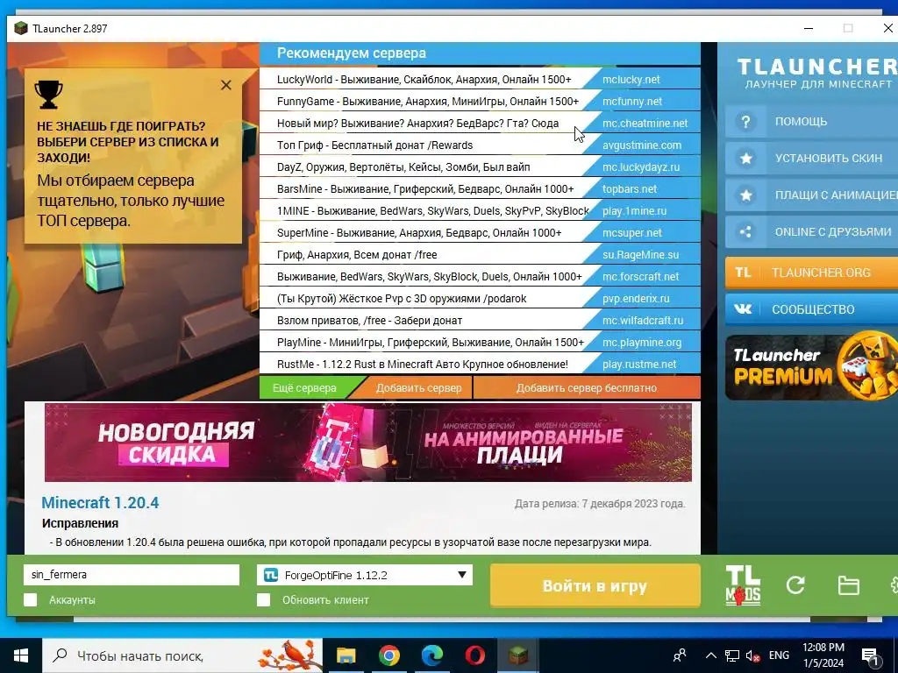Open File Explorer from taskbar

[x=346, y=655]
